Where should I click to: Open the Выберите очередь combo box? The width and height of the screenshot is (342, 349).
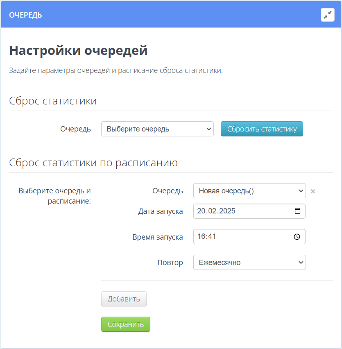(x=157, y=129)
